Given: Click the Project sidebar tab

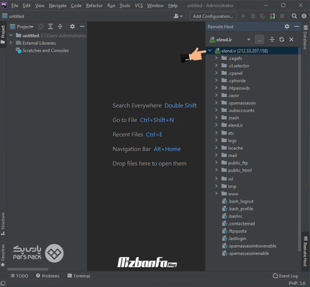Looking at the screenshot, I should click(3, 34).
